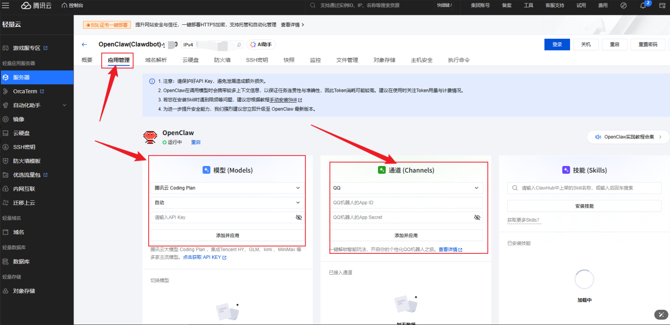Open OpenClaw实践教程合集 tutorial collection
670x325 pixels.
click(628, 137)
